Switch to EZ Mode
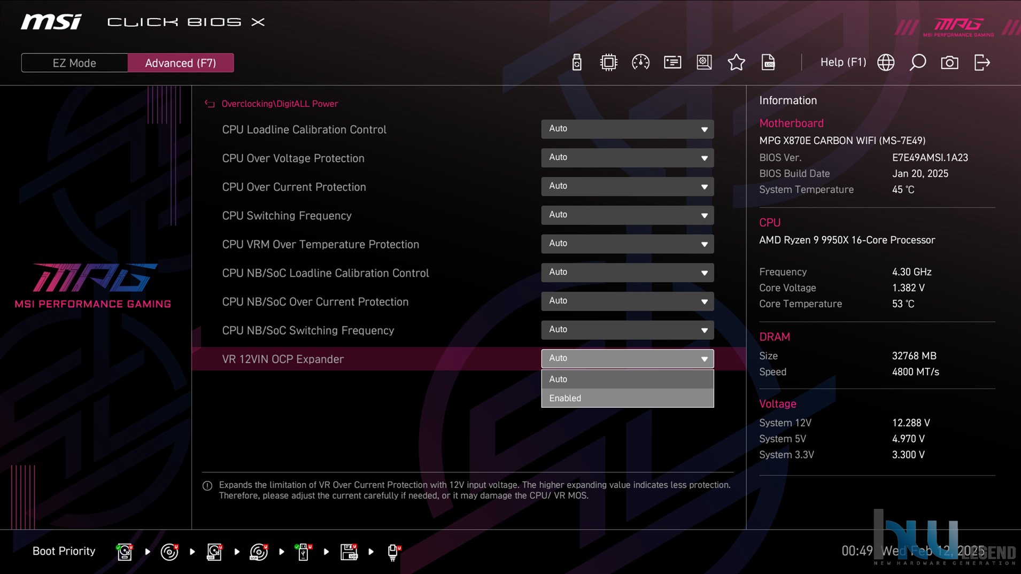Viewport: 1021px width, 574px height. (x=74, y=63)
